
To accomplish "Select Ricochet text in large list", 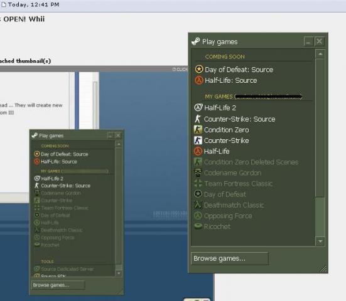I will coord(217,226).
